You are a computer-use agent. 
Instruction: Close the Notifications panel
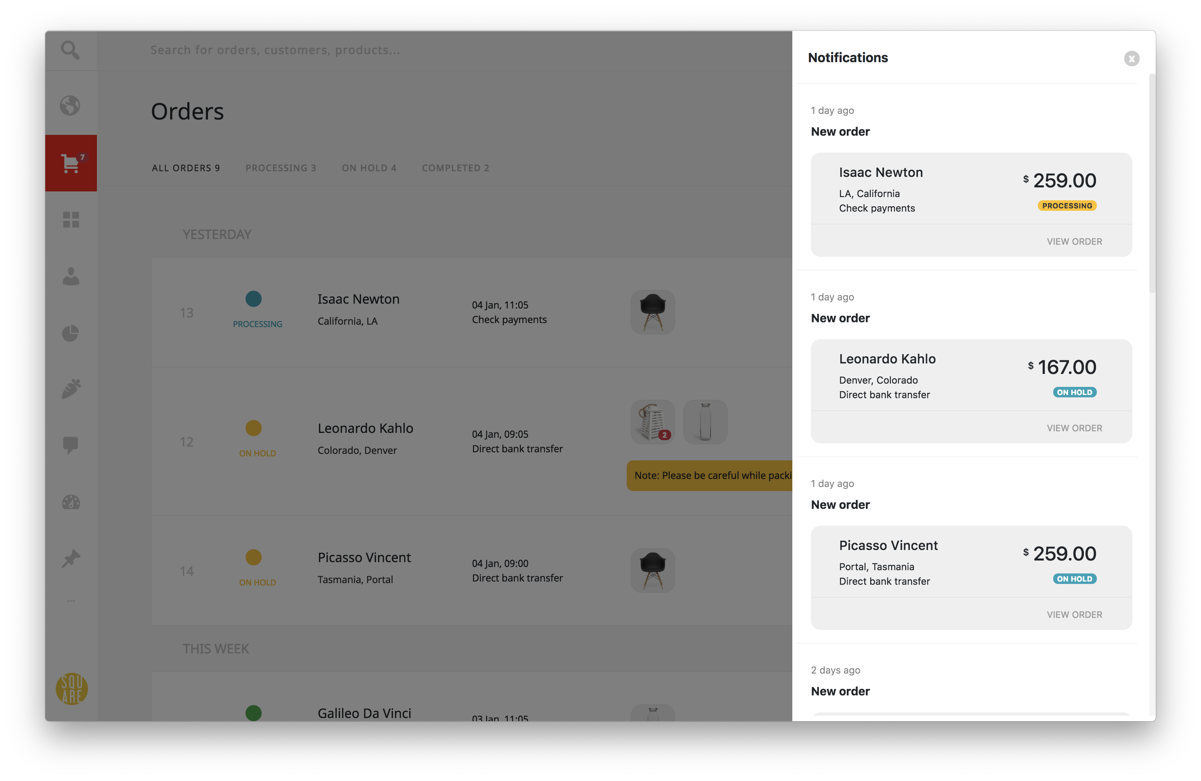tap(1132, 59)
